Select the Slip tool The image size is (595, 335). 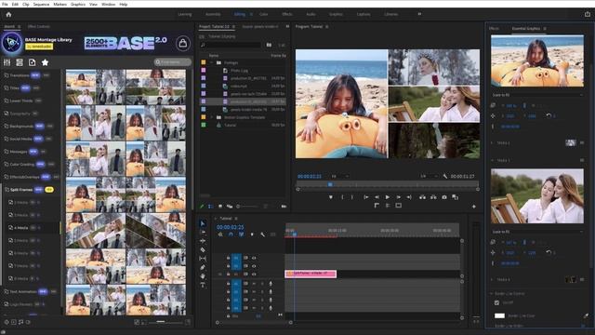pyautogui.click(x=203, y=259)
